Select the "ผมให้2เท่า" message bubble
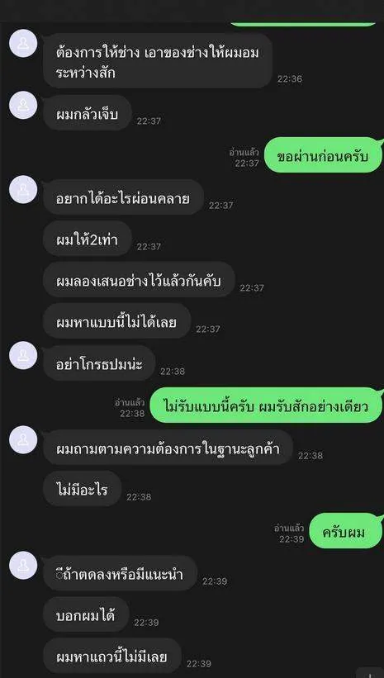 88,239
